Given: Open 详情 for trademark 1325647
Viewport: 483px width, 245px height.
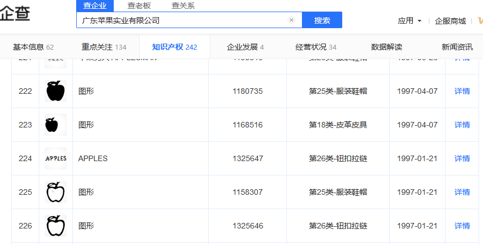Looking at the screenshot, I should pyautogui.click(x=462, y=158).
